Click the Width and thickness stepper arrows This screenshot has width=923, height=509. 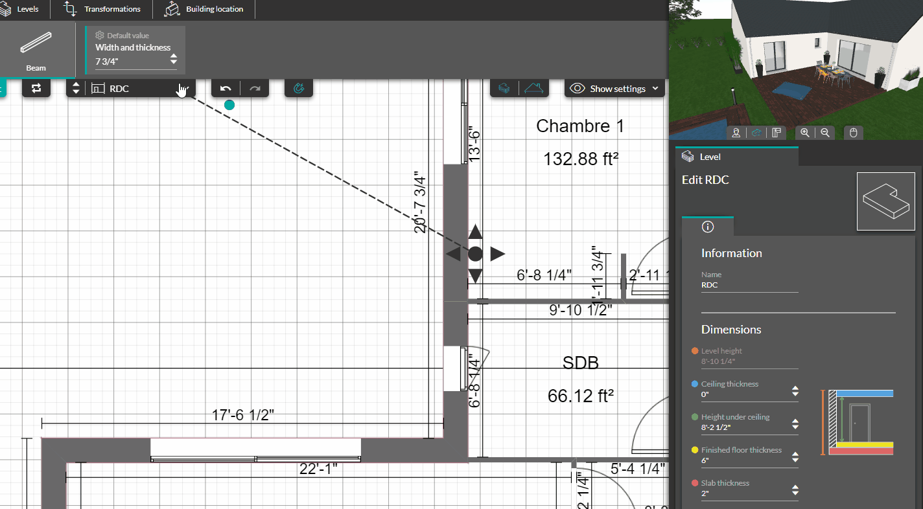tap(173, 59)
